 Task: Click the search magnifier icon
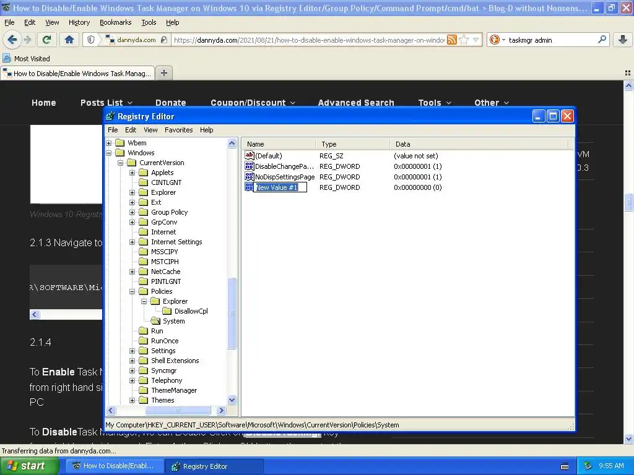point(602,40)
